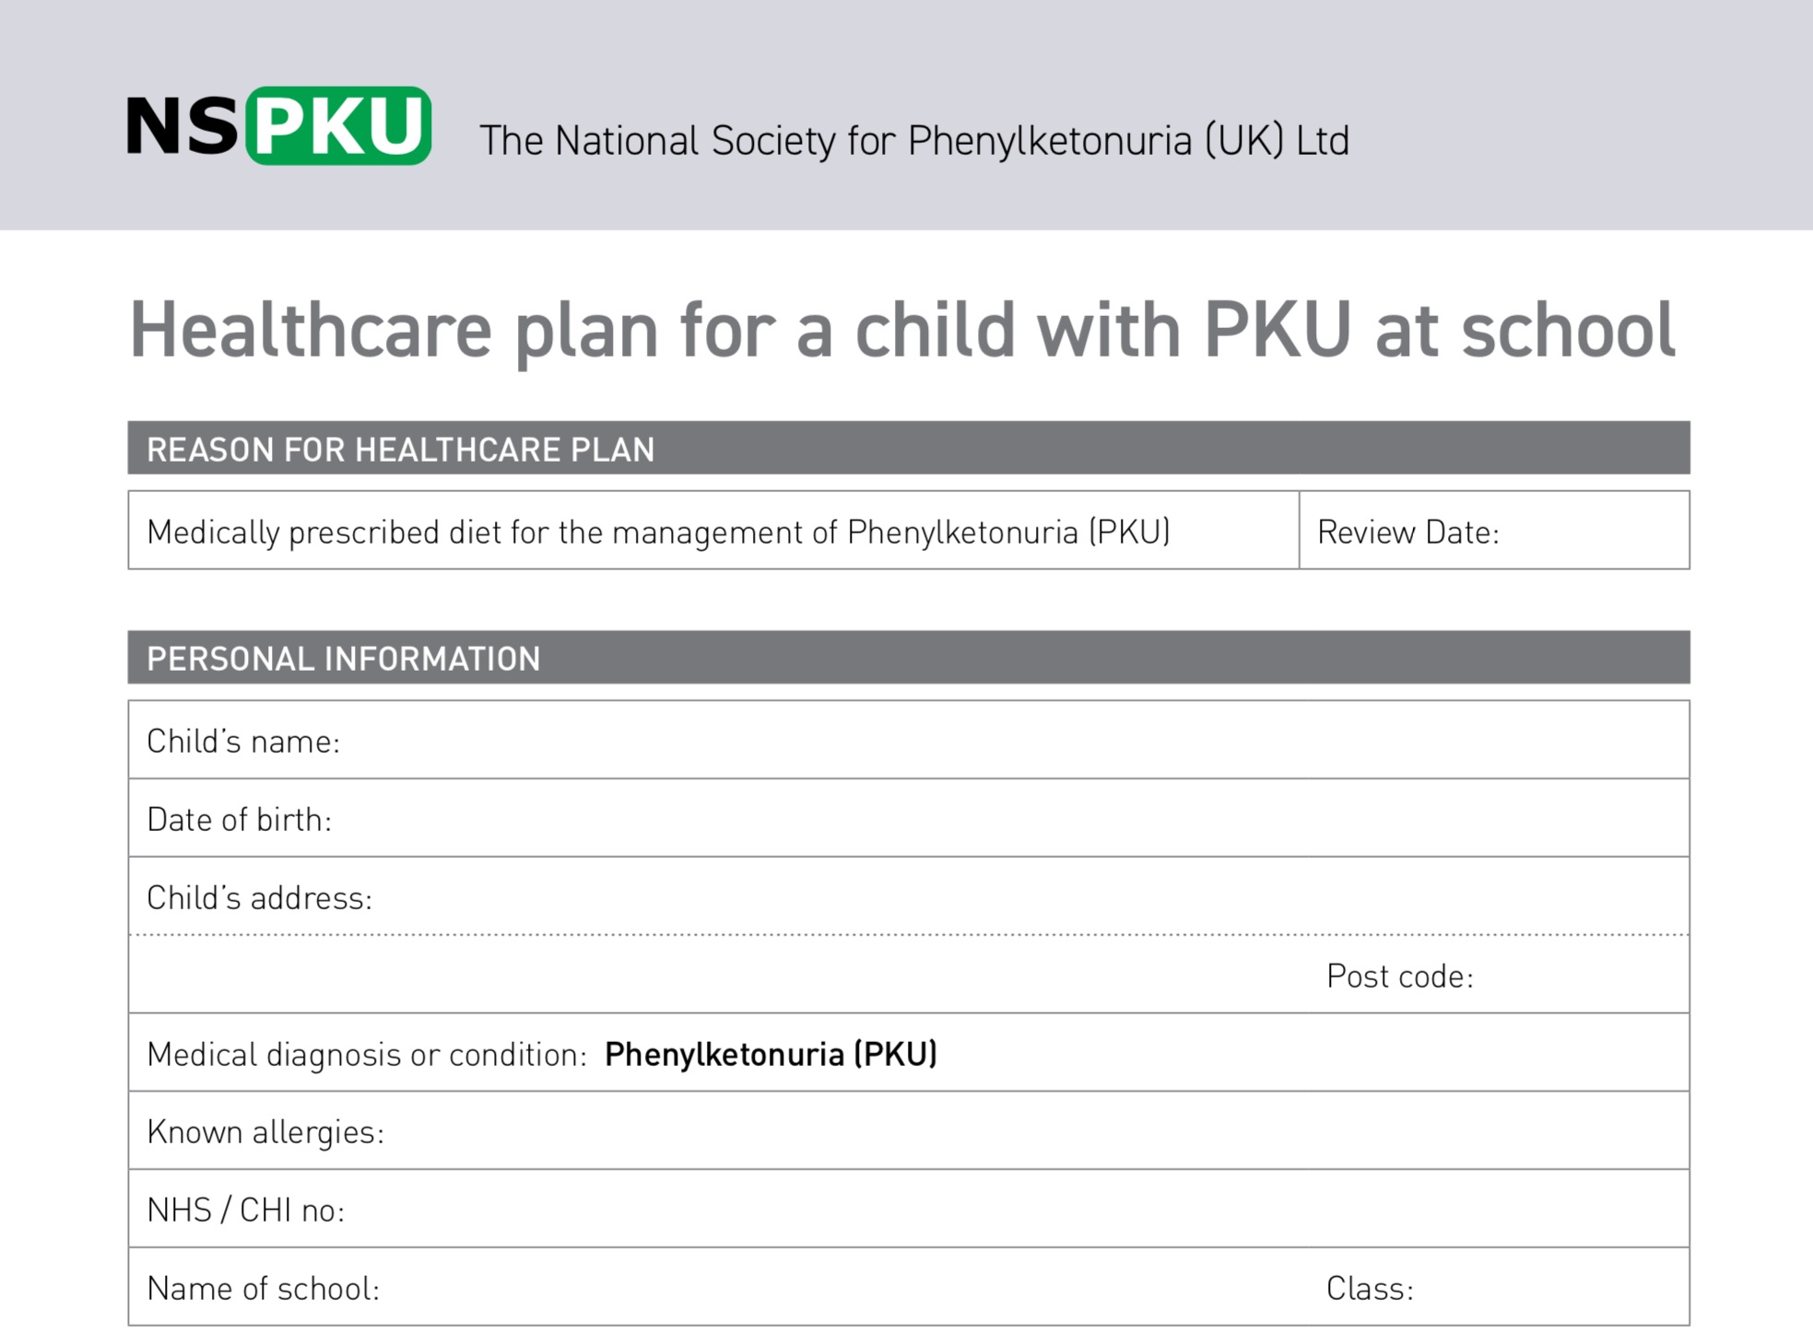Click into the Child's name field
Viewport: 1813px width, 1333px height.
pos(922,741)
